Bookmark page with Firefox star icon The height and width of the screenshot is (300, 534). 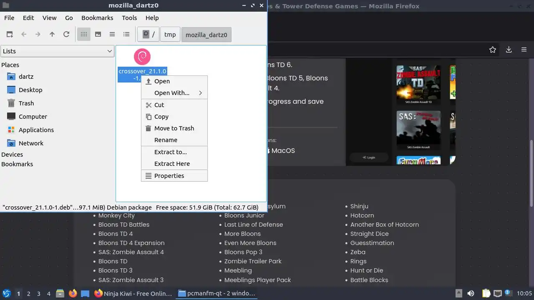(493, 50)
